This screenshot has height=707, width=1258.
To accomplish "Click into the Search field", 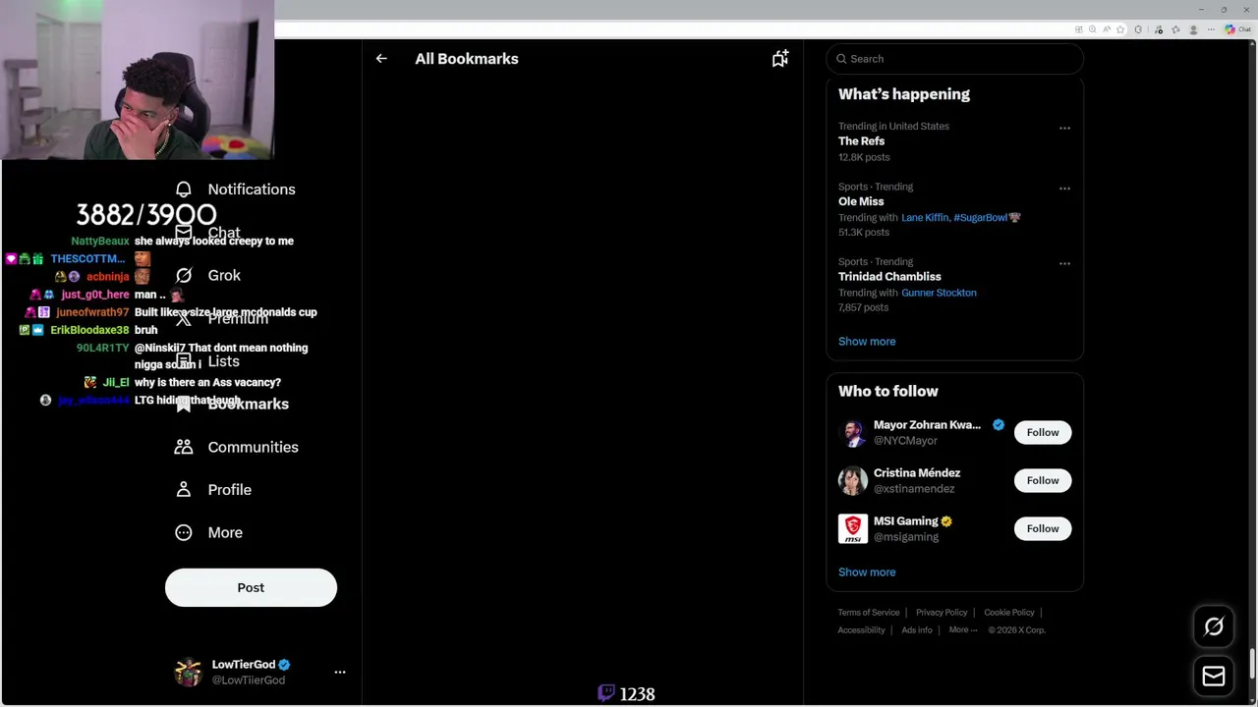I will [x=954, y=59].
